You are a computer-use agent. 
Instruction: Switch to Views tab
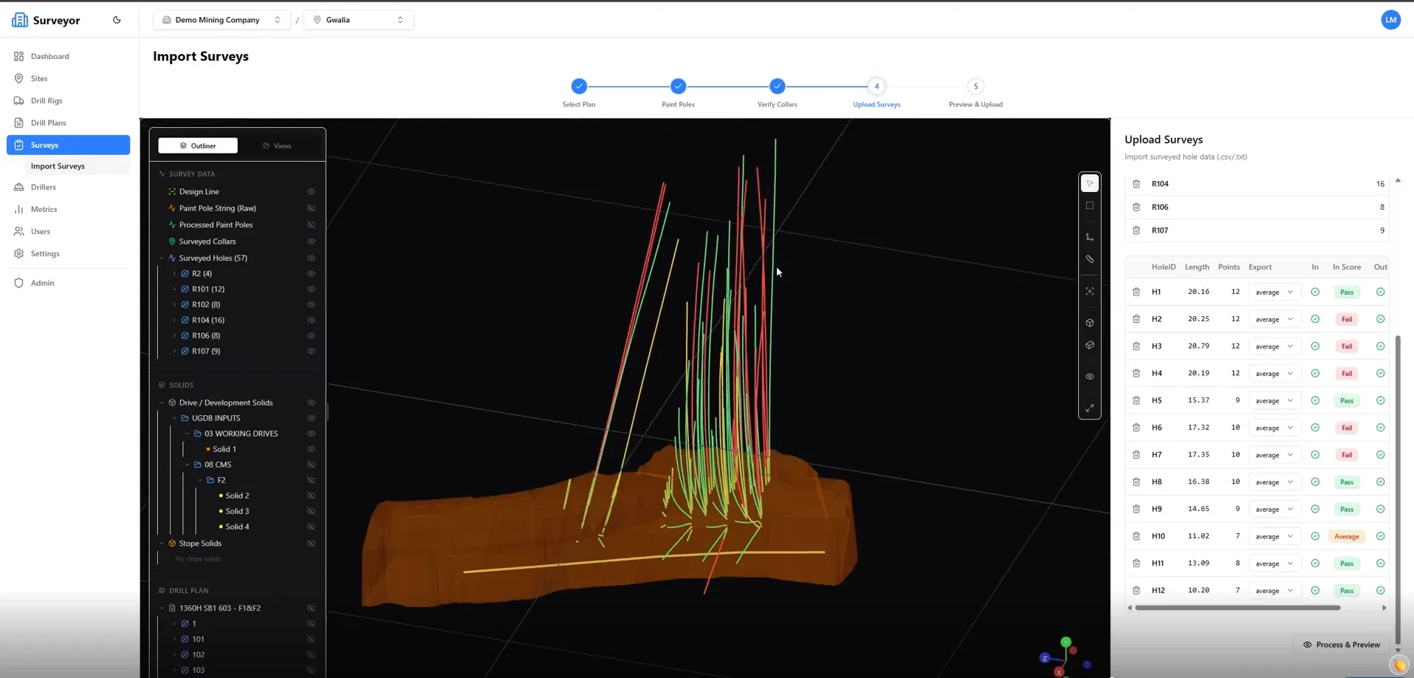tap(277, 145)
